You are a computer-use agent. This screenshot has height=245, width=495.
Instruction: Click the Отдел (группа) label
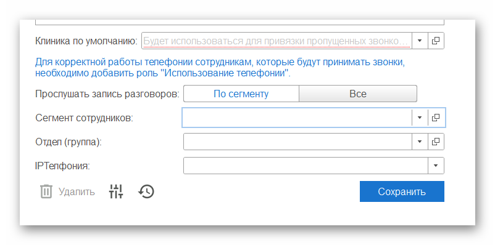click(69, 142)
